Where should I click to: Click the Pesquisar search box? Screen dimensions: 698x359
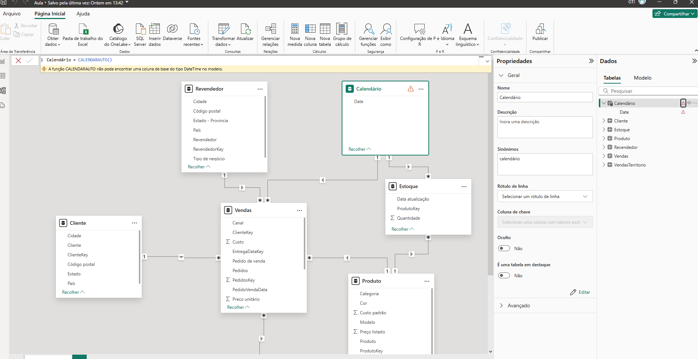pos(648,91)
